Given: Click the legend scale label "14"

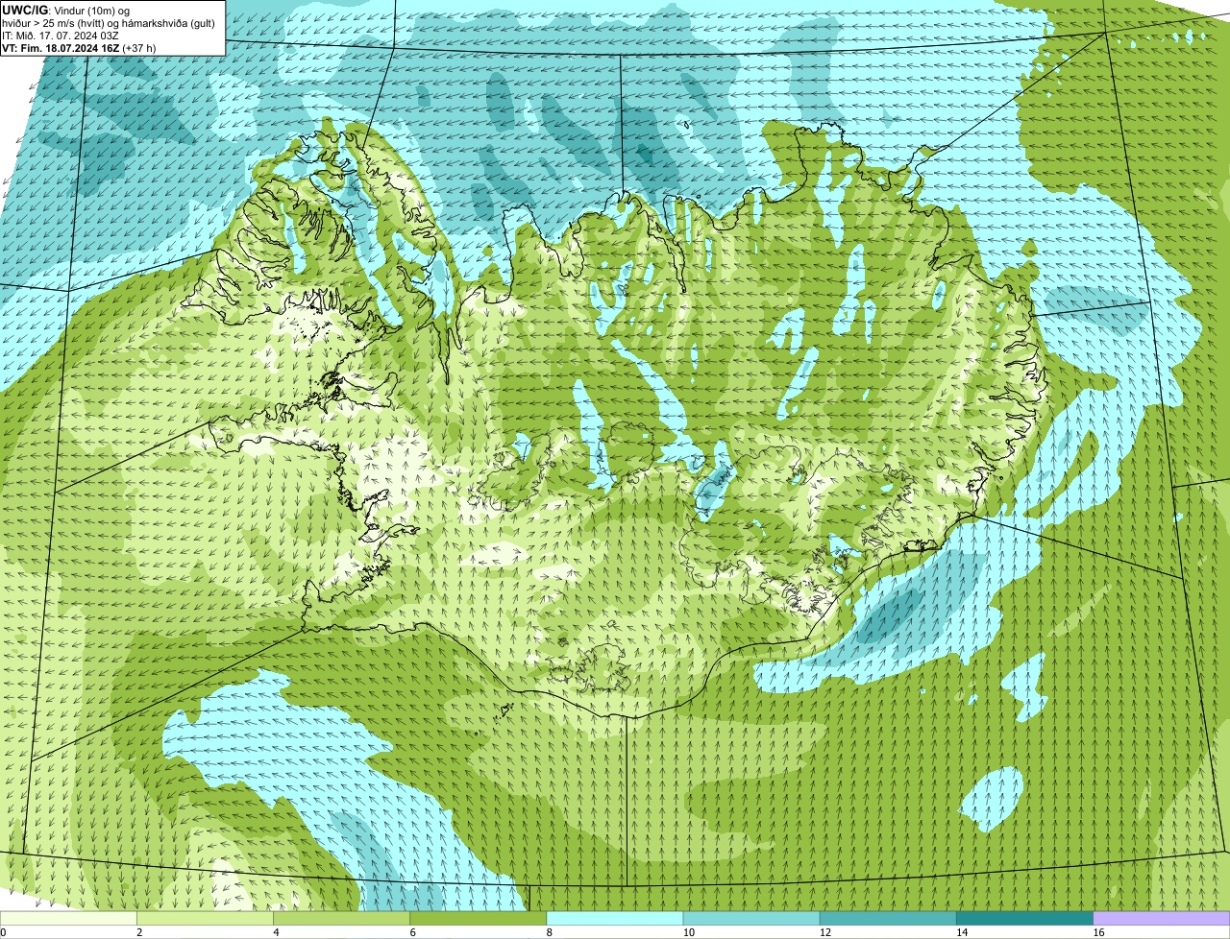Looking at the screenshot, I should pos(962,932).
